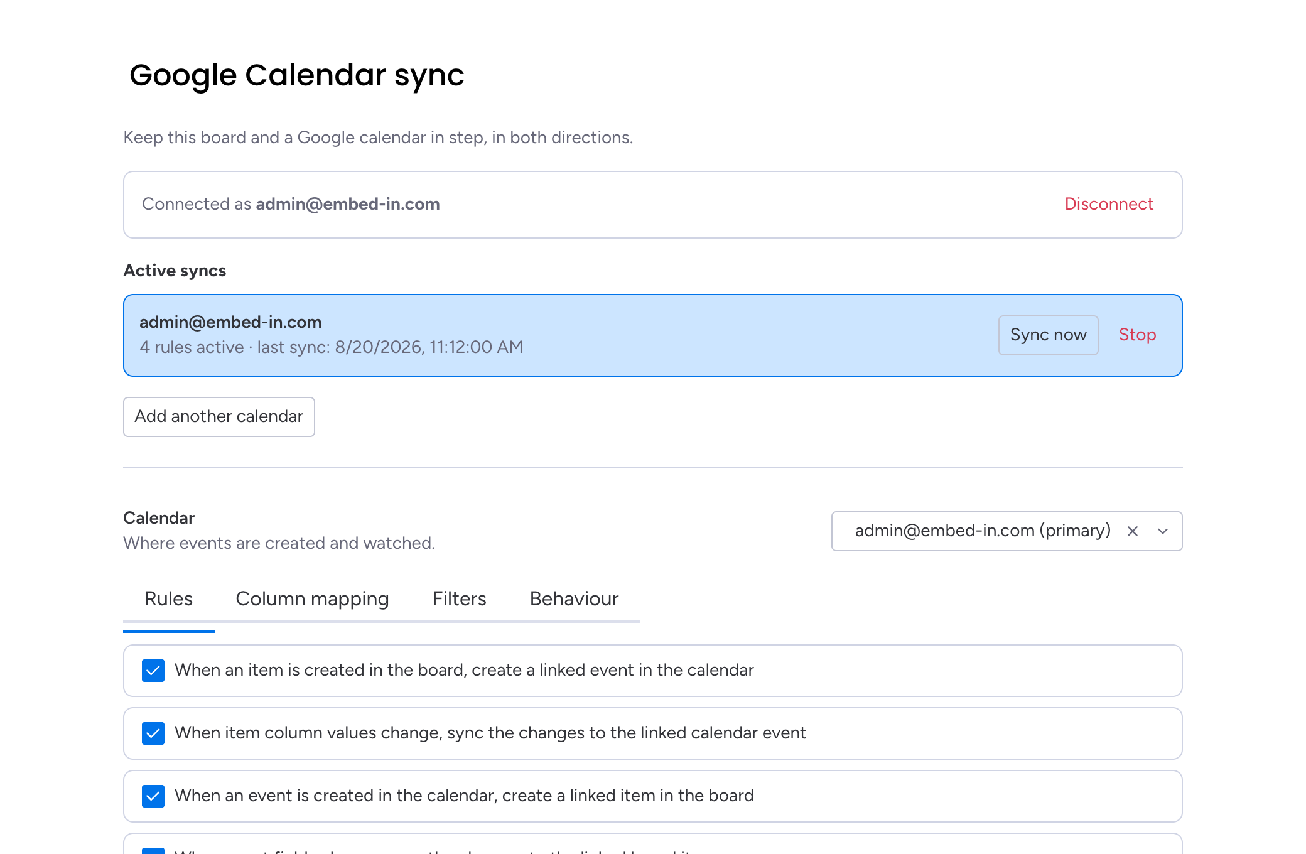Clear the selected calendar with the X icon
This screenshot has height=854, width=1306.
coord(1132,531)
